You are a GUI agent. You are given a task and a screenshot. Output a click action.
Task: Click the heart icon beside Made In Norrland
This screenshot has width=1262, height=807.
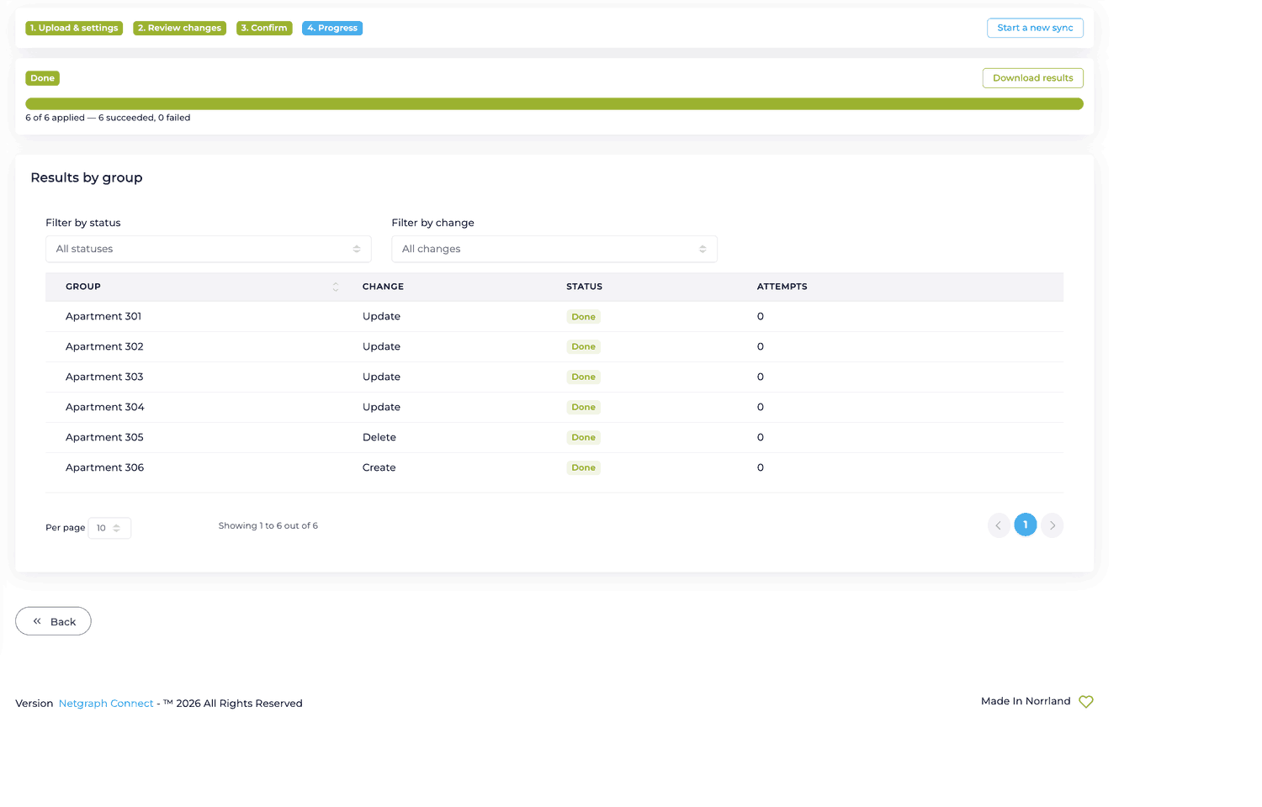[1086, 702]
